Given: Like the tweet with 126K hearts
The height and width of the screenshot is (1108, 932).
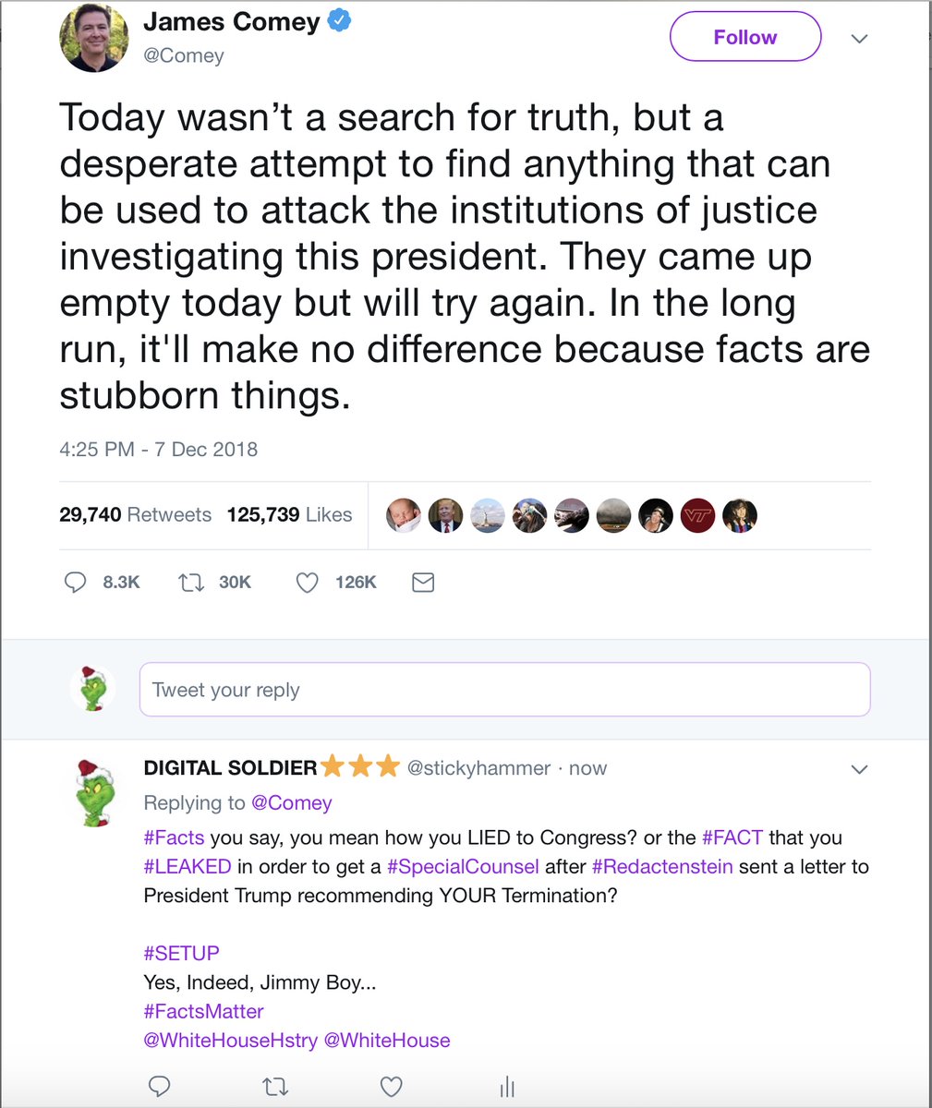Looking at the screenshot, I should (x=307, y=583).
